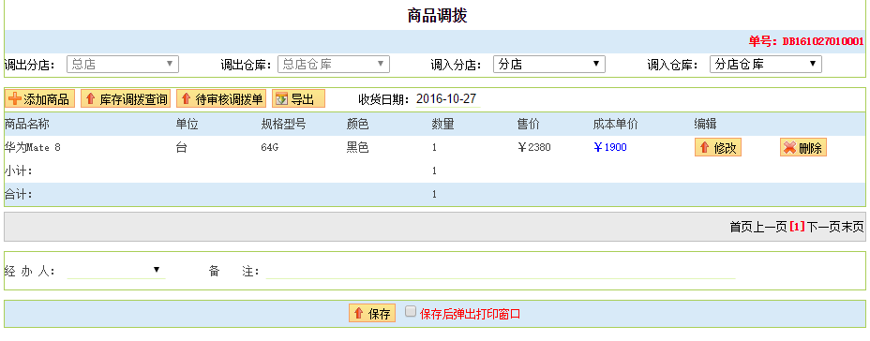This screenshot has height=341, width=870.
Task: Click the 小计 subtotal label
Action: click(x=19, y=170)
